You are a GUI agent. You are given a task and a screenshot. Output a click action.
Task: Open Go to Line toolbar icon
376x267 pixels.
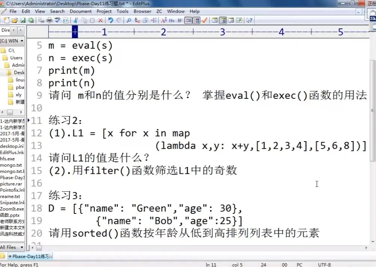coord(153,20)
